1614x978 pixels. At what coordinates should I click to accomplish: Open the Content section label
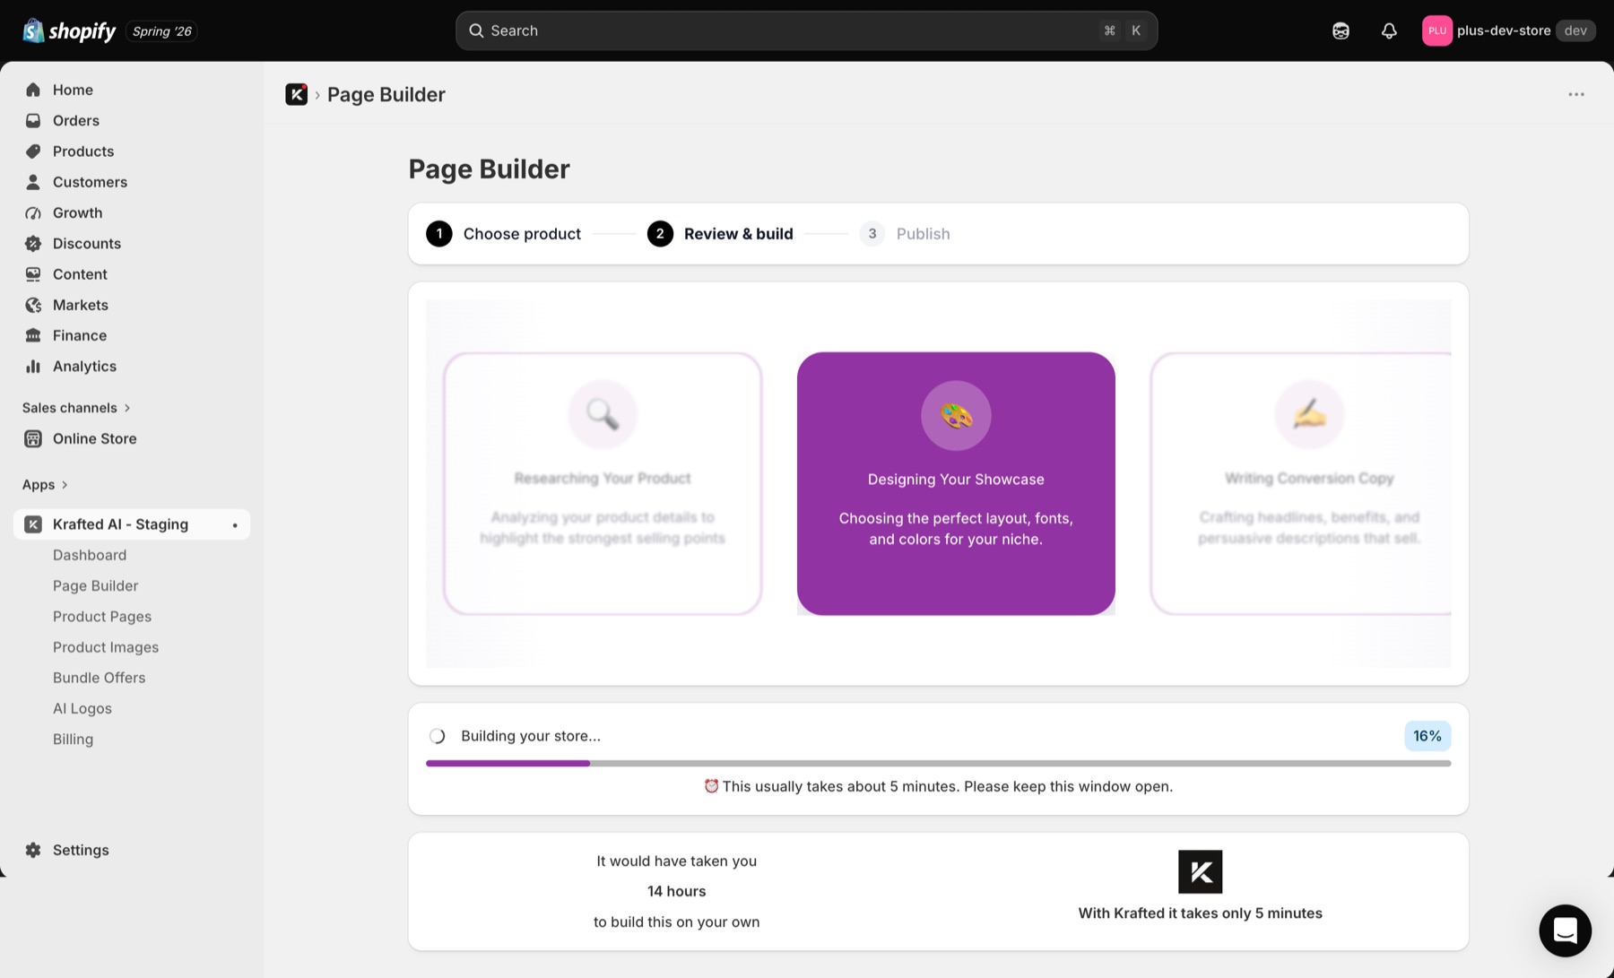[80, 274]
